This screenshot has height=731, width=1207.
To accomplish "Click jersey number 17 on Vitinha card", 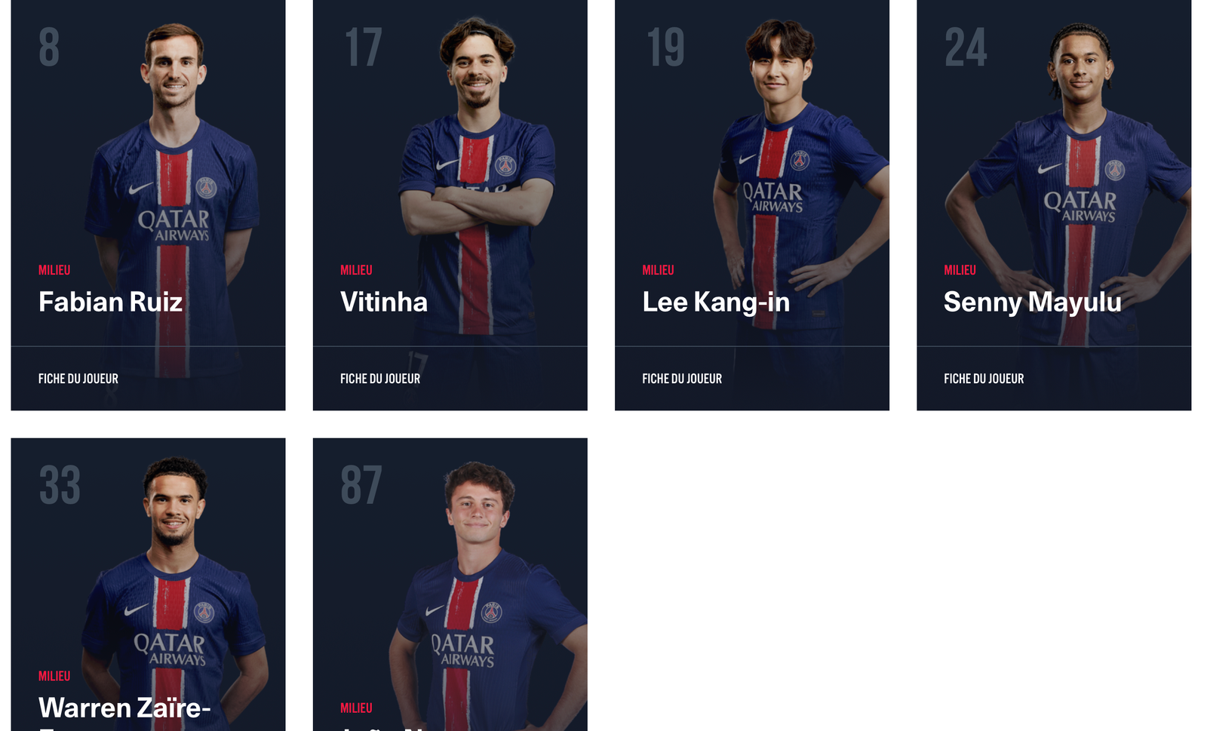I will pos(363,47).
